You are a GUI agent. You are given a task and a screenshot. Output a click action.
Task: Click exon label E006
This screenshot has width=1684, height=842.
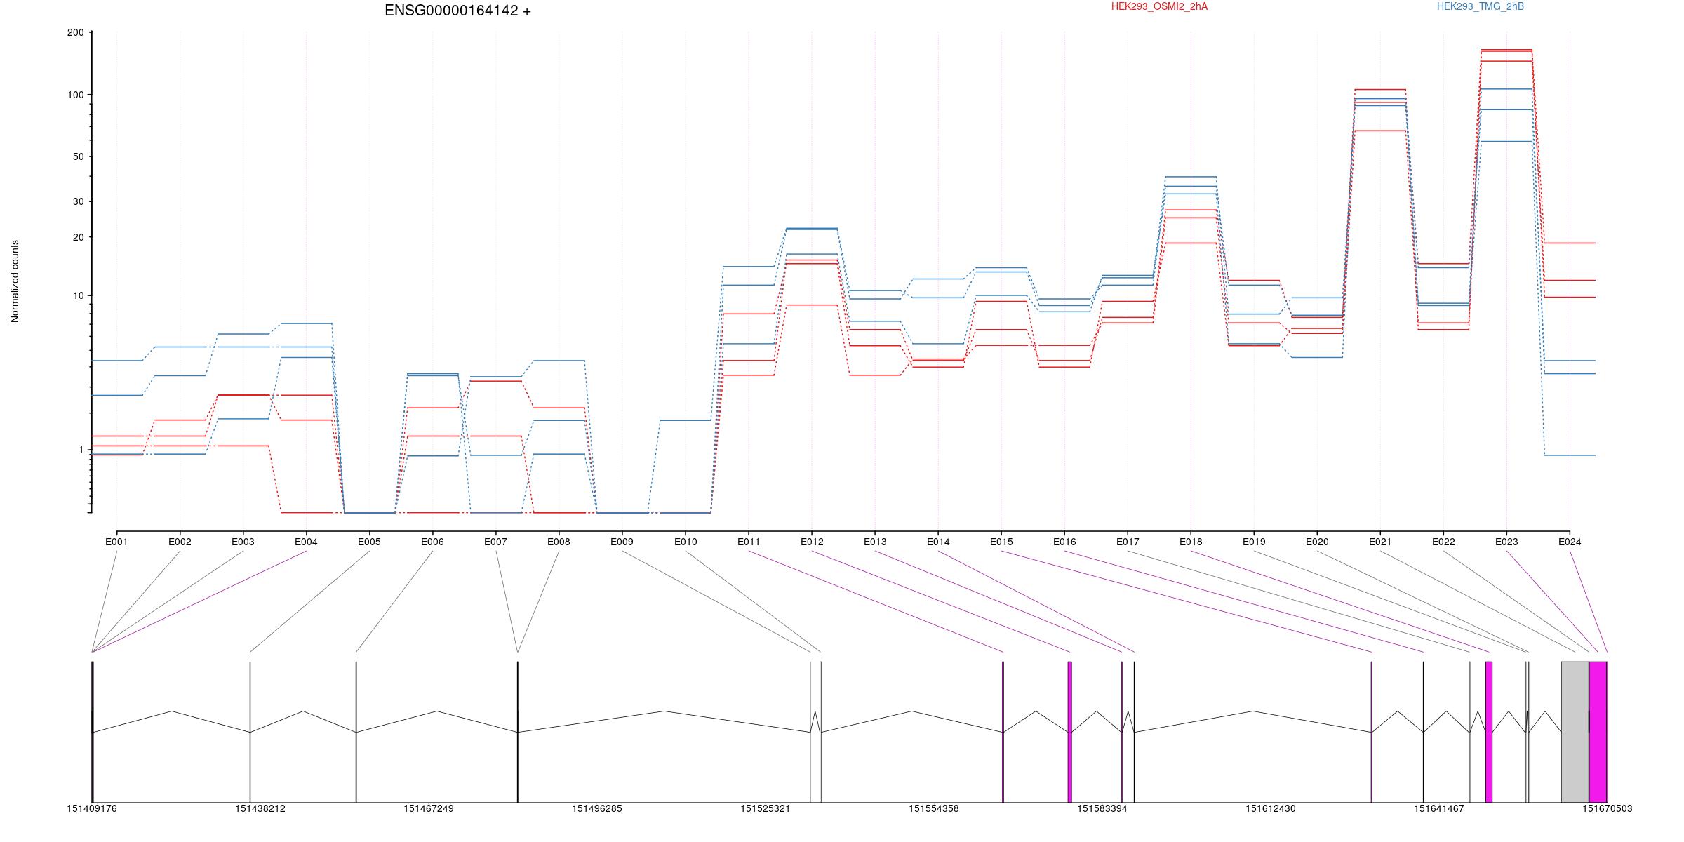pos(432,542)
